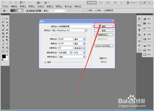
Task: Select the Spot Healing Brush tool
Action: click(3, 30)
